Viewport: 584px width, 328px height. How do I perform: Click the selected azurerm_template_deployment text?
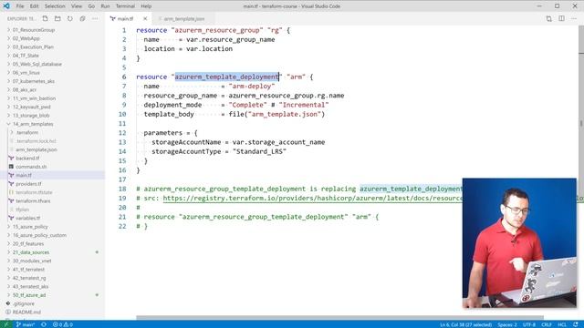point(227,77)
